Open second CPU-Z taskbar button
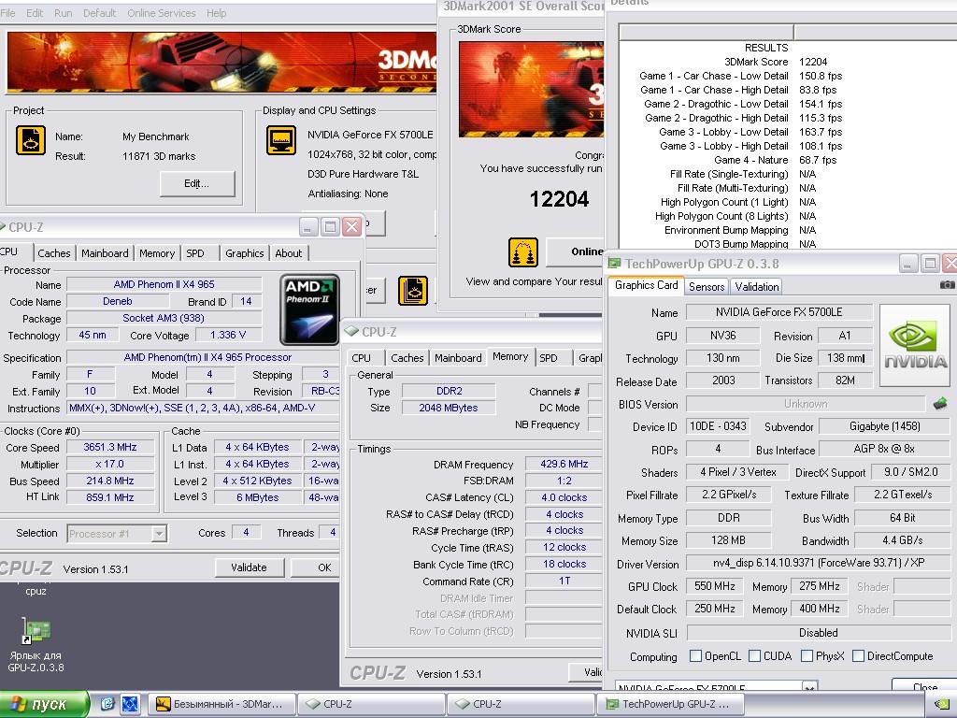 [521, 704]
